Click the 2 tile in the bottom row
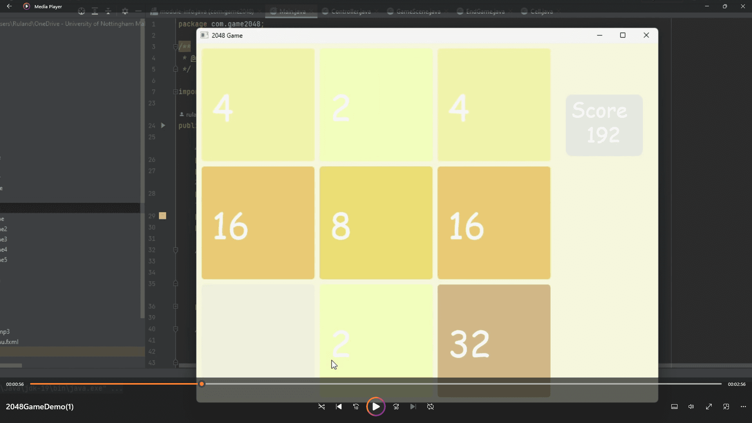Viewport: 752px width, 423px height. pyautogui.click(x=376, y=341)
